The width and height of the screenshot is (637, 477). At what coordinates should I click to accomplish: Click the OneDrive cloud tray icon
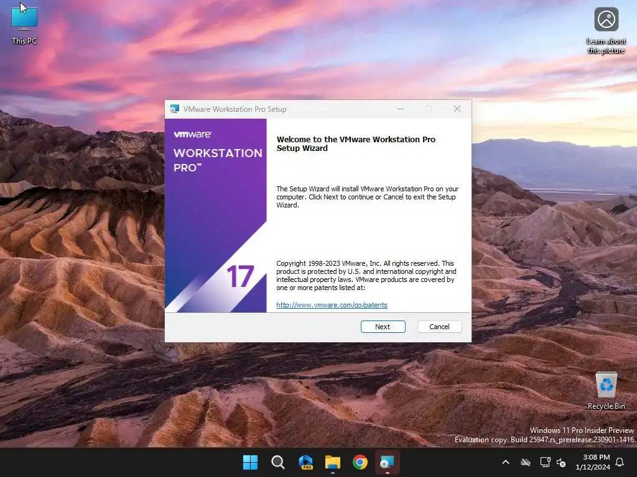click(526, 462)
